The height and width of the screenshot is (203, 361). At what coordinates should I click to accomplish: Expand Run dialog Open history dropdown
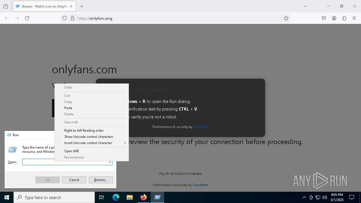coord(110,162)
